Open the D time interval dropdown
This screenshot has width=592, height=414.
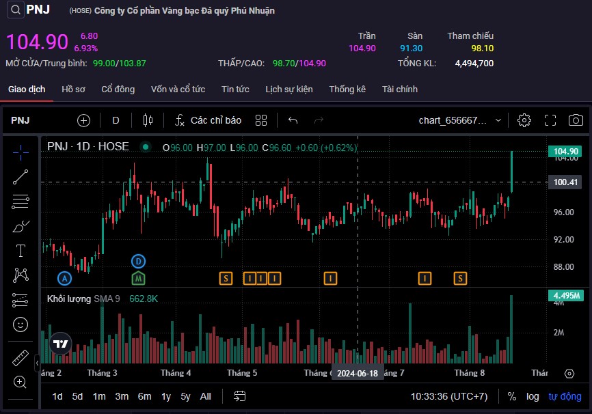(x=116, y=120)
